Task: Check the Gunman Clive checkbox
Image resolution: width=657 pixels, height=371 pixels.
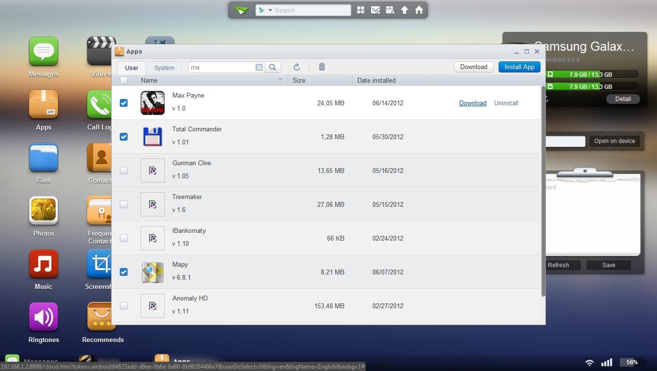Action: click(124, 171)
